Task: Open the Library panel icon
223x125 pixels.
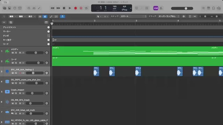Action: [x=5, y=8]
